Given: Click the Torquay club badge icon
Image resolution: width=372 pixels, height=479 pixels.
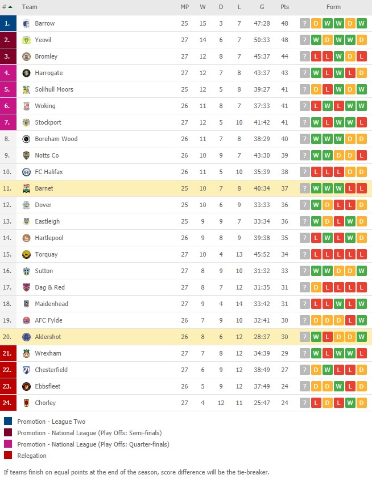Looking at the screenshot, I should pos(27,254).
